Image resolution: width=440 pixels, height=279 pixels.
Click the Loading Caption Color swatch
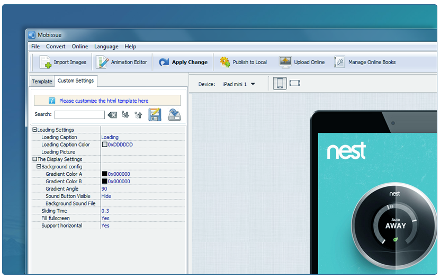click(x=104, y=145)
